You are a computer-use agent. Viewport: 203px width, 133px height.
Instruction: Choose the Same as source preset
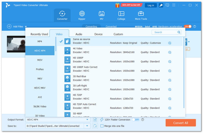click(x=119, y=41)
